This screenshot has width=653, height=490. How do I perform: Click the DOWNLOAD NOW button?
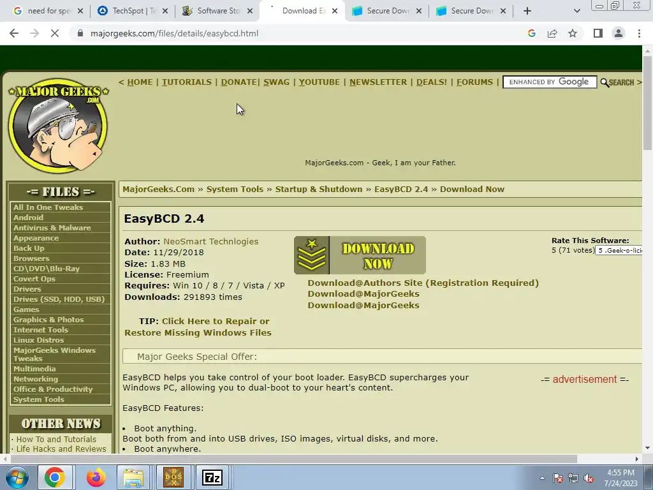coord(360,255)
